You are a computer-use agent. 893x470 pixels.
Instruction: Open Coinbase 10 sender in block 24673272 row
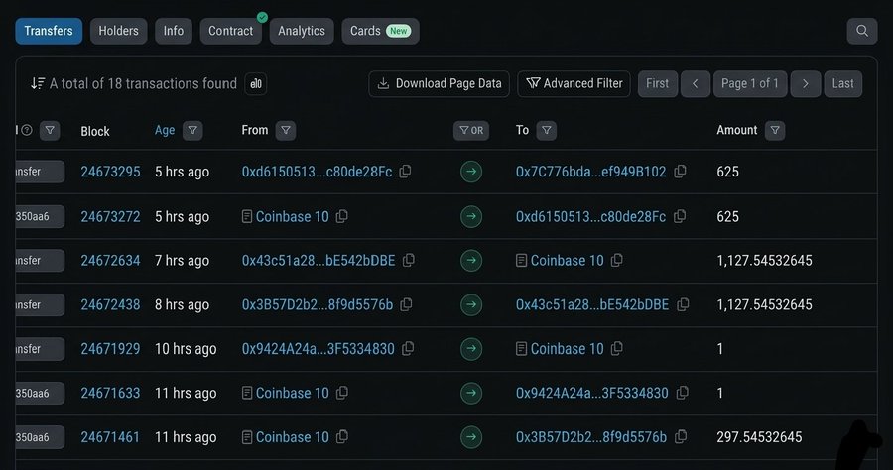pyautogui.click(x=292, y=217)
